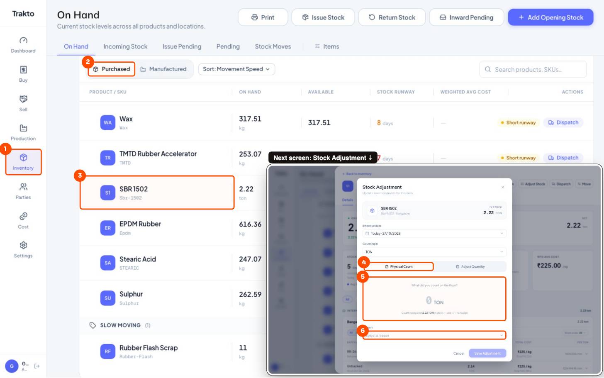Click Cancel in Stock Adjustment dialog
This screenshot has width=604, height=378.
459,353
